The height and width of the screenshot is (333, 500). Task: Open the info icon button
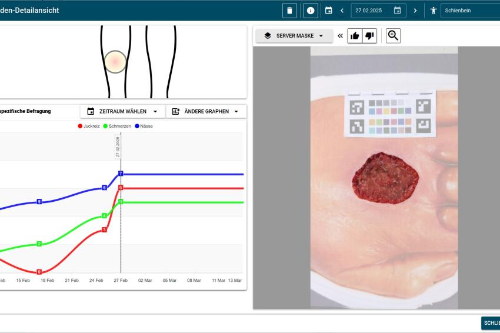coord(310,11)
